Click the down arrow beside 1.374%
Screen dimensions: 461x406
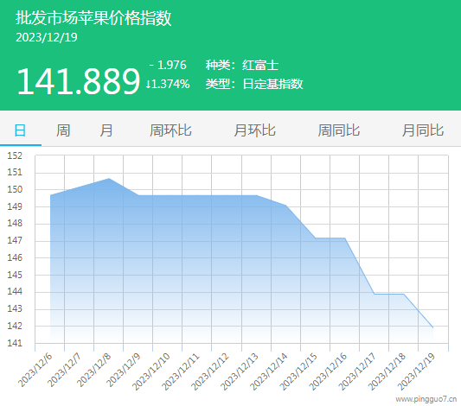click(x=149, y=85)
